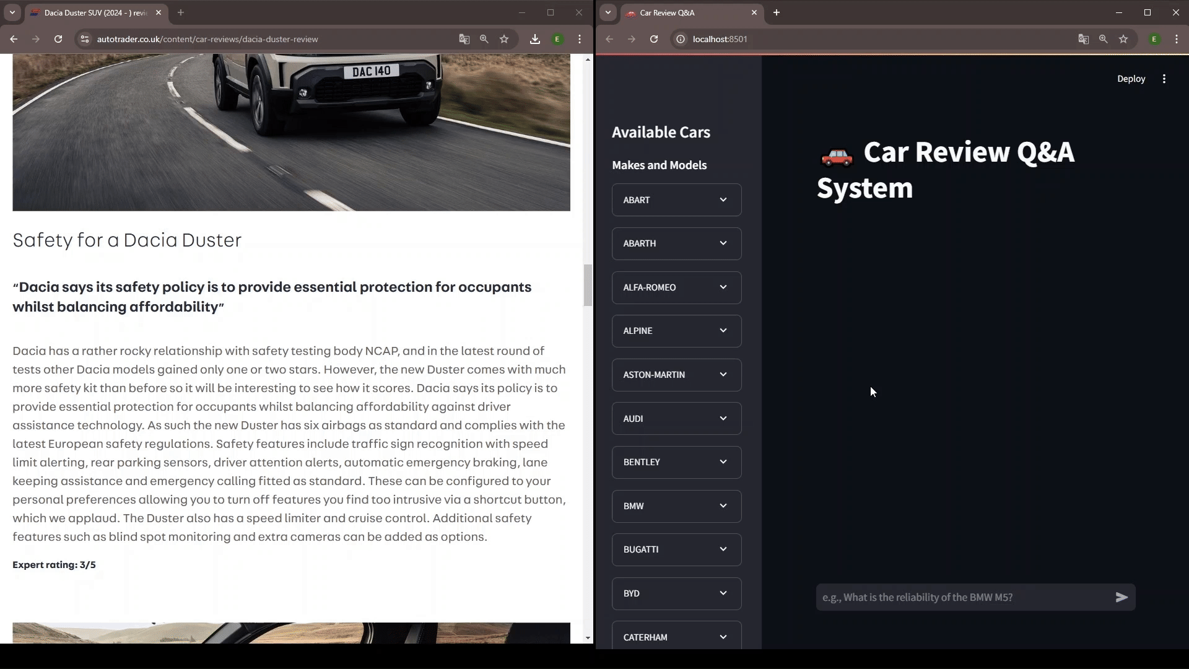The image size is (1189, 669).
Task: Go forward in the Autotrader browser window
Action: [36, 39]
